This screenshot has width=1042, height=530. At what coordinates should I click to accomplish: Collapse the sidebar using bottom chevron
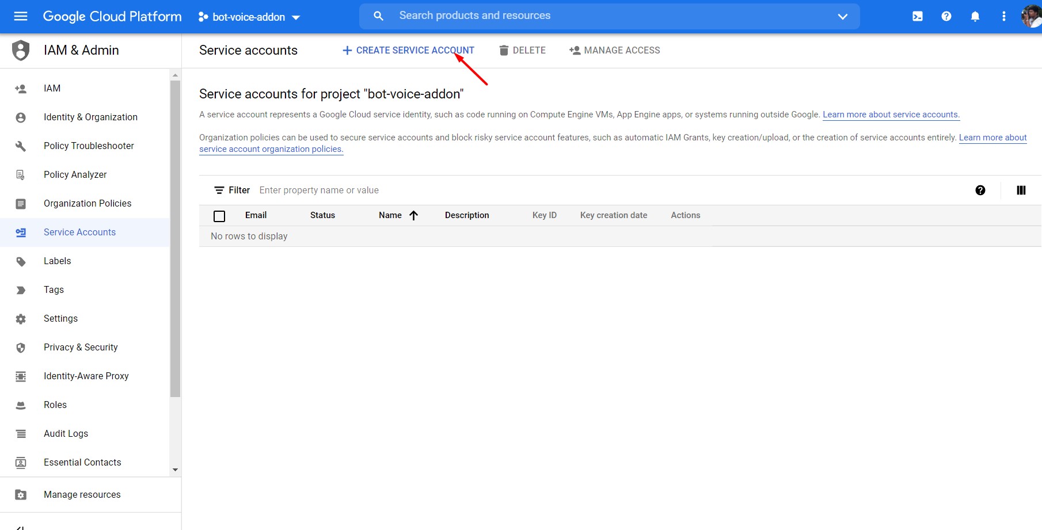click(x=21, y=527)
